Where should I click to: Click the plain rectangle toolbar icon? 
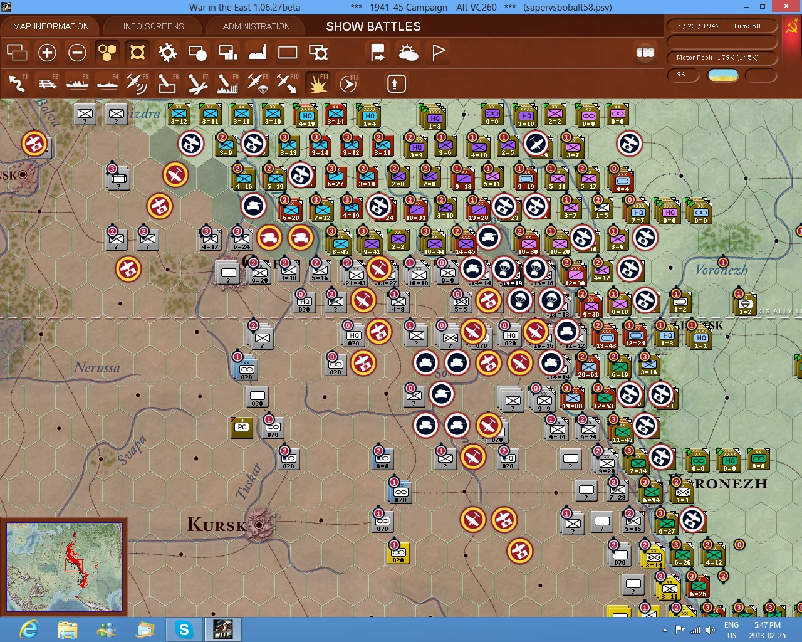[x=288, y=52]
